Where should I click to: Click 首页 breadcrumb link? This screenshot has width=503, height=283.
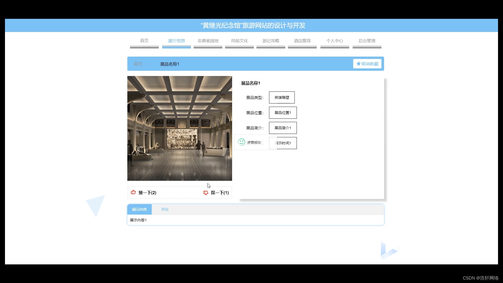point(138,64)
